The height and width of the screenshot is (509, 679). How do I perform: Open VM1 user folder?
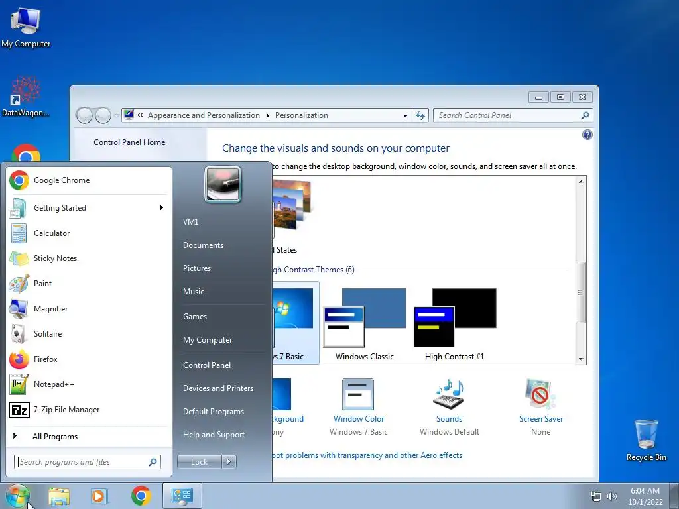pyautogui.click(x=190, y=221)
